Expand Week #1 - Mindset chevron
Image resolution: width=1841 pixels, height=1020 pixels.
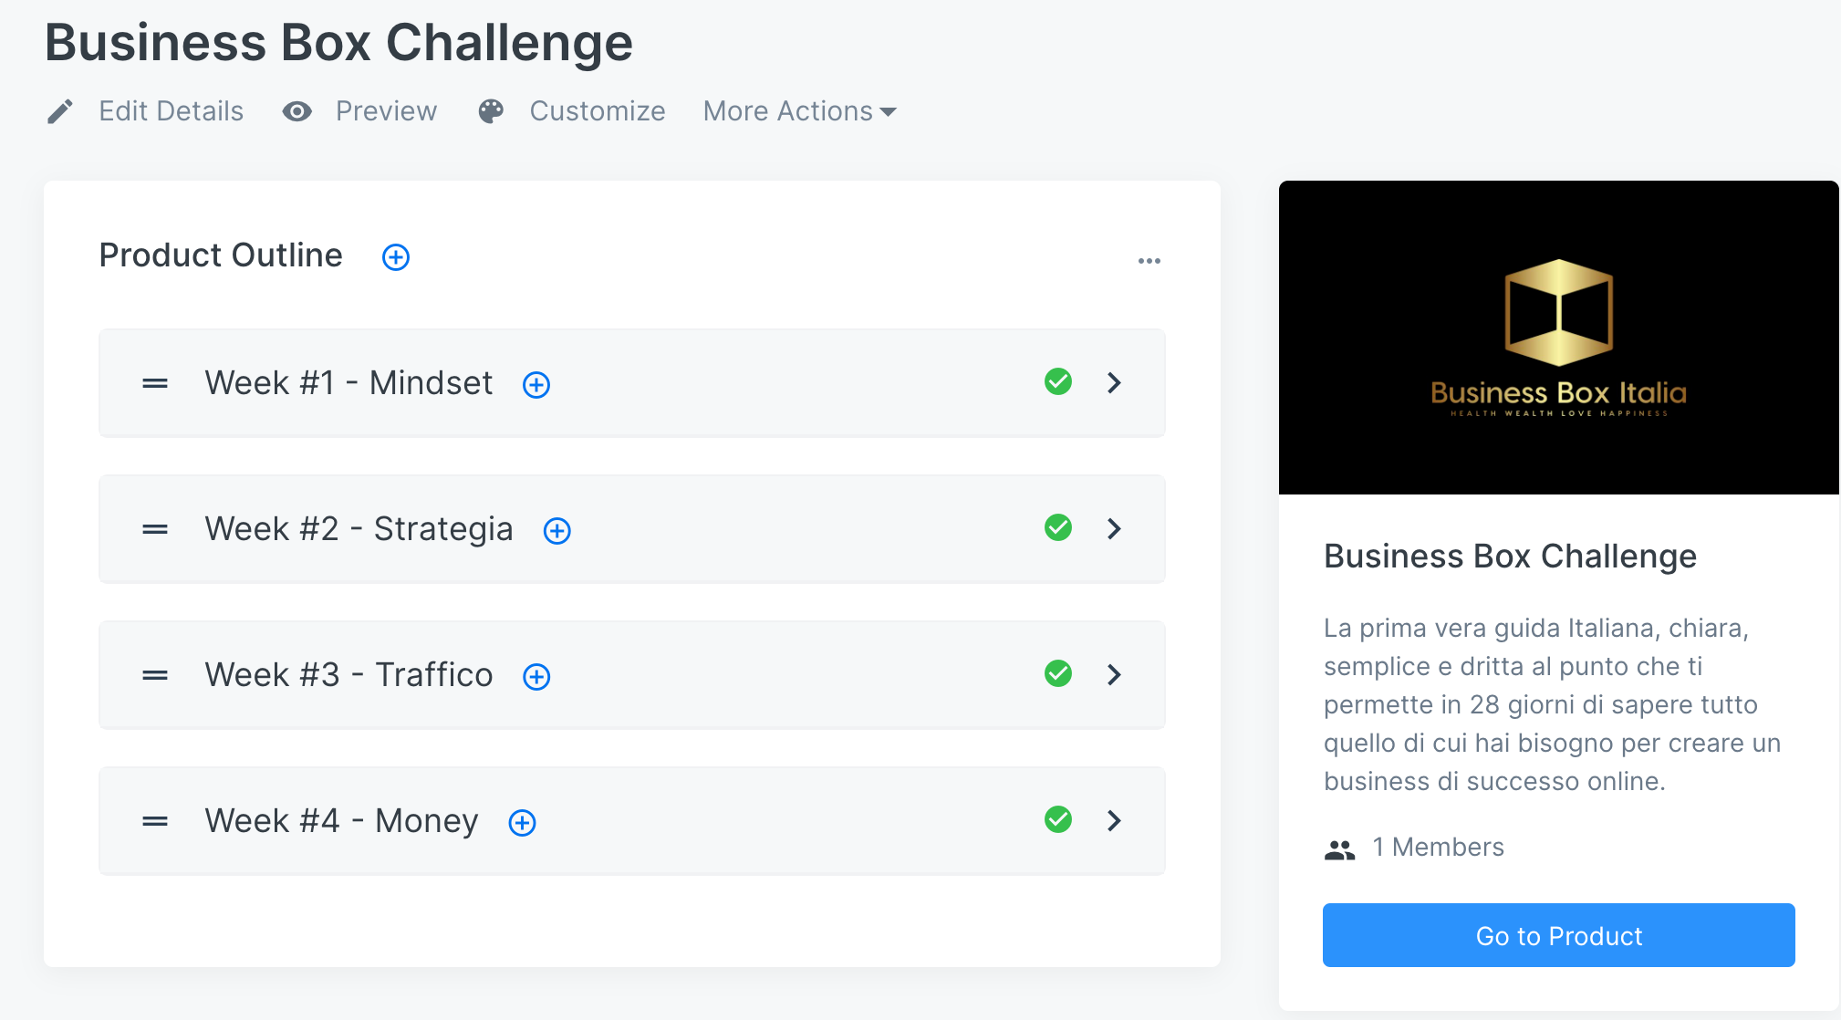(1114, 382)
